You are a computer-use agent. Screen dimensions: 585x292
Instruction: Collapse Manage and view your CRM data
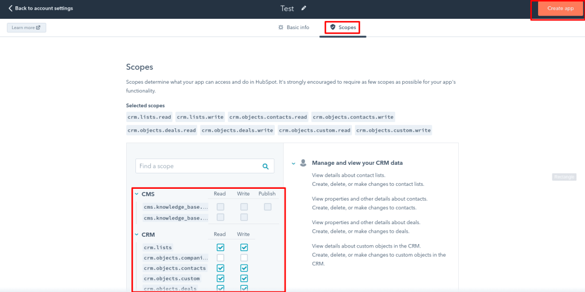293,163
